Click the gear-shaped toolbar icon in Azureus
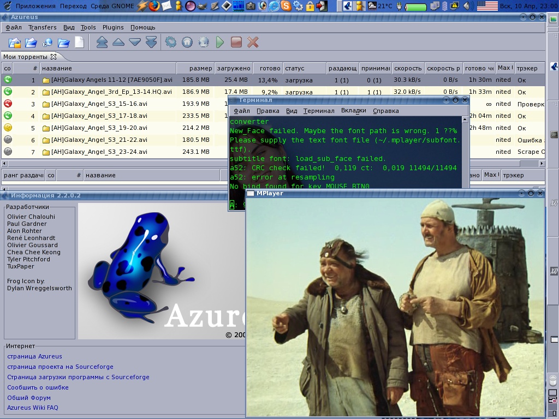Image resolution: width=559 pixels, height=419 pixels. (171, 43)
